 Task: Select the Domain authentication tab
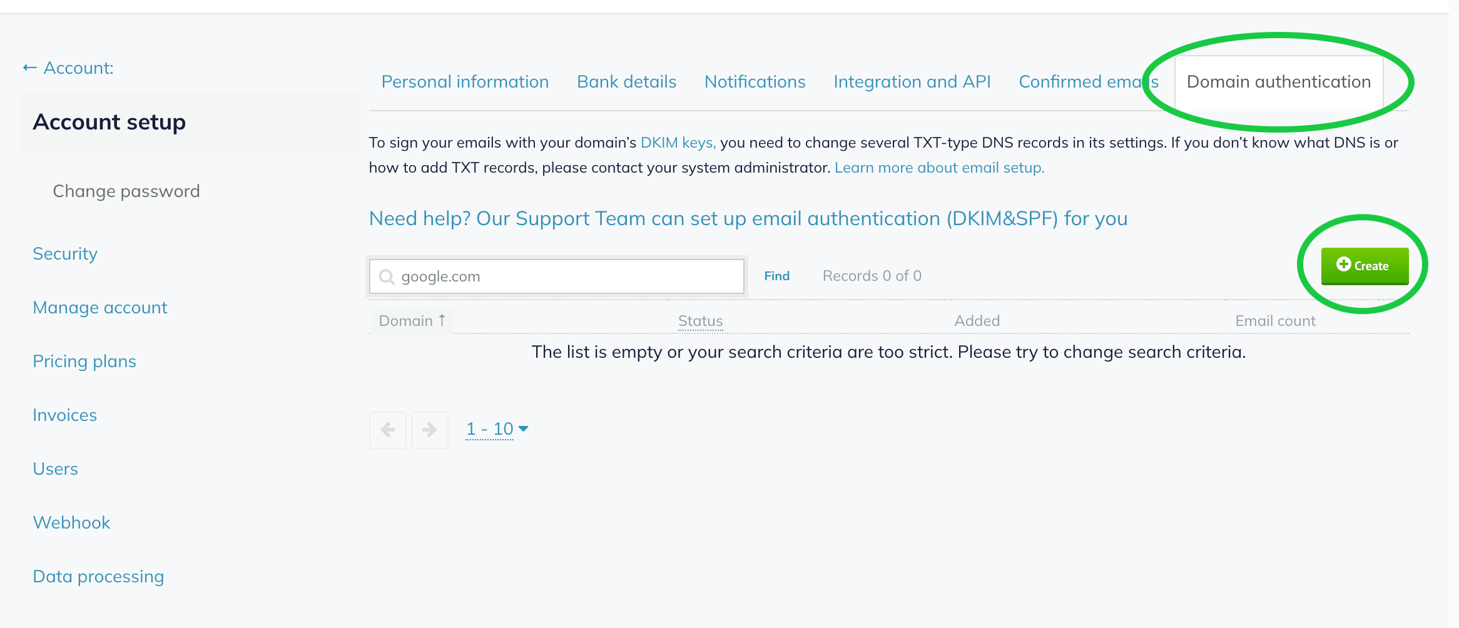click(x=1278, y=82)
